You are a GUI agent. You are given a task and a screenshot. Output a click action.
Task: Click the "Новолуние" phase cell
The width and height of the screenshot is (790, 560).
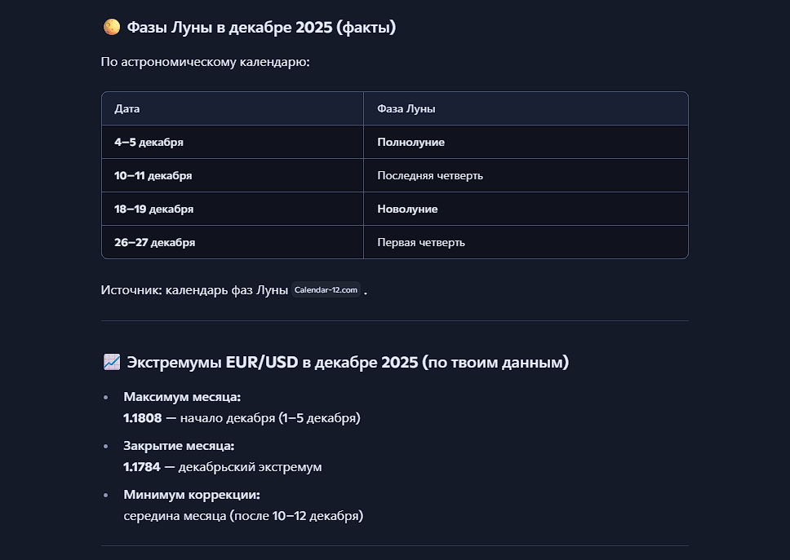pyautogui.click(x=407, y=209)
